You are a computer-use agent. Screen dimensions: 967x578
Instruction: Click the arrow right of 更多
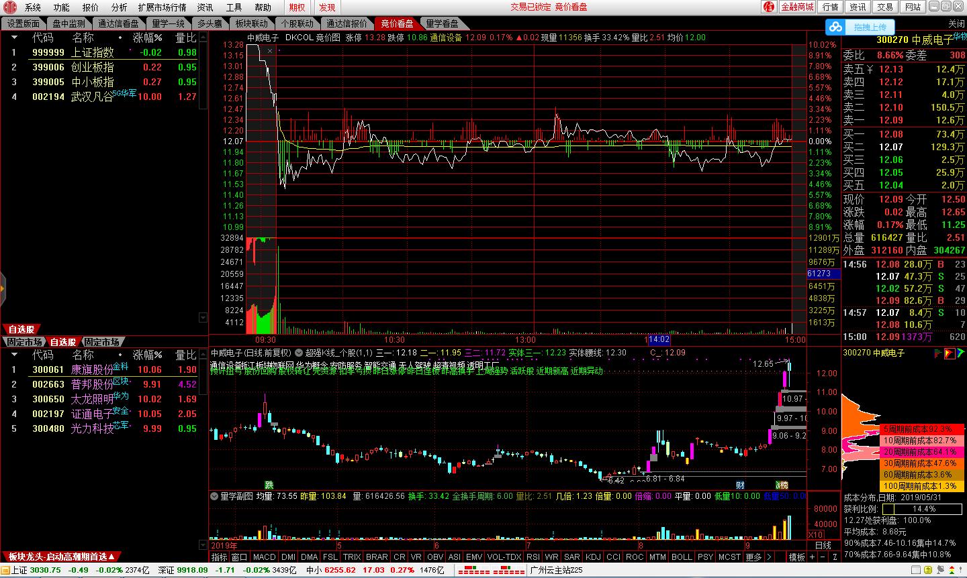pyautogui.click(x=769, y=557)
